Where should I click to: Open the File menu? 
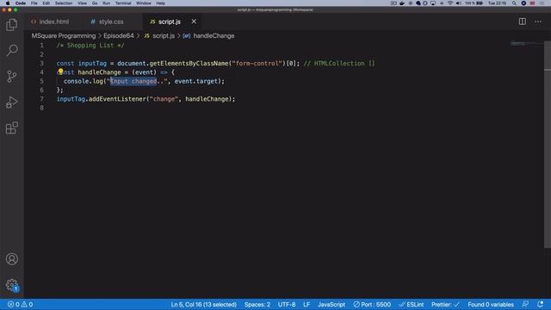tap(34, 3)
